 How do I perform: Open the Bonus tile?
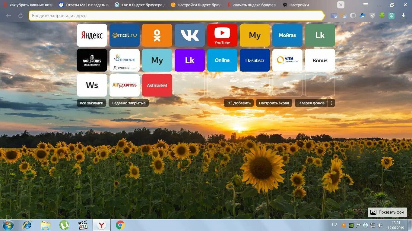tap(320, 60)
